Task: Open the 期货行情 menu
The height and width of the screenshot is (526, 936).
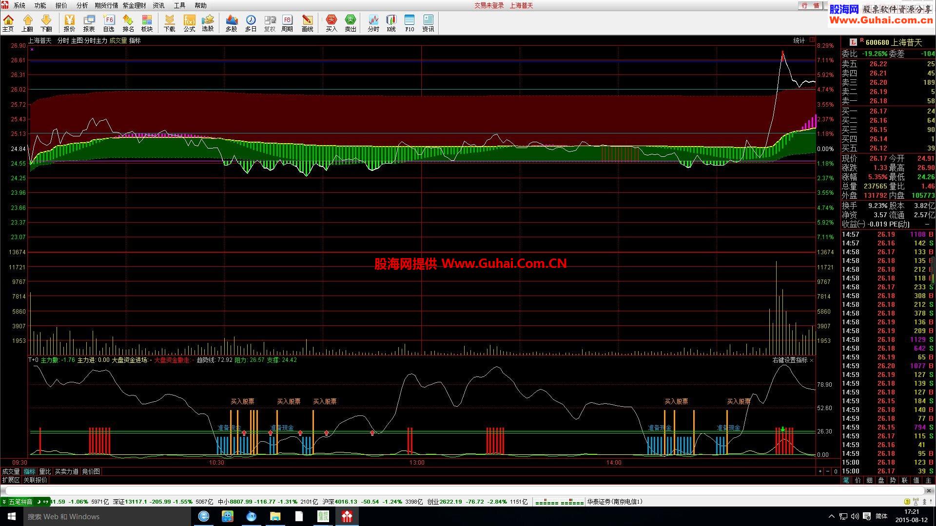Action: tap(106, 5)
